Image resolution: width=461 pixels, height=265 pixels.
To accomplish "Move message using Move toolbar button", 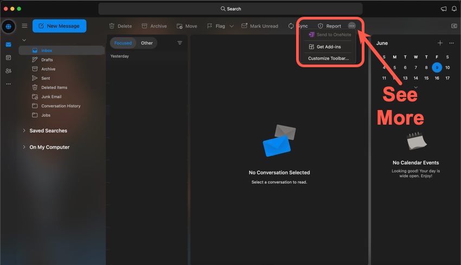I will 187,26.
